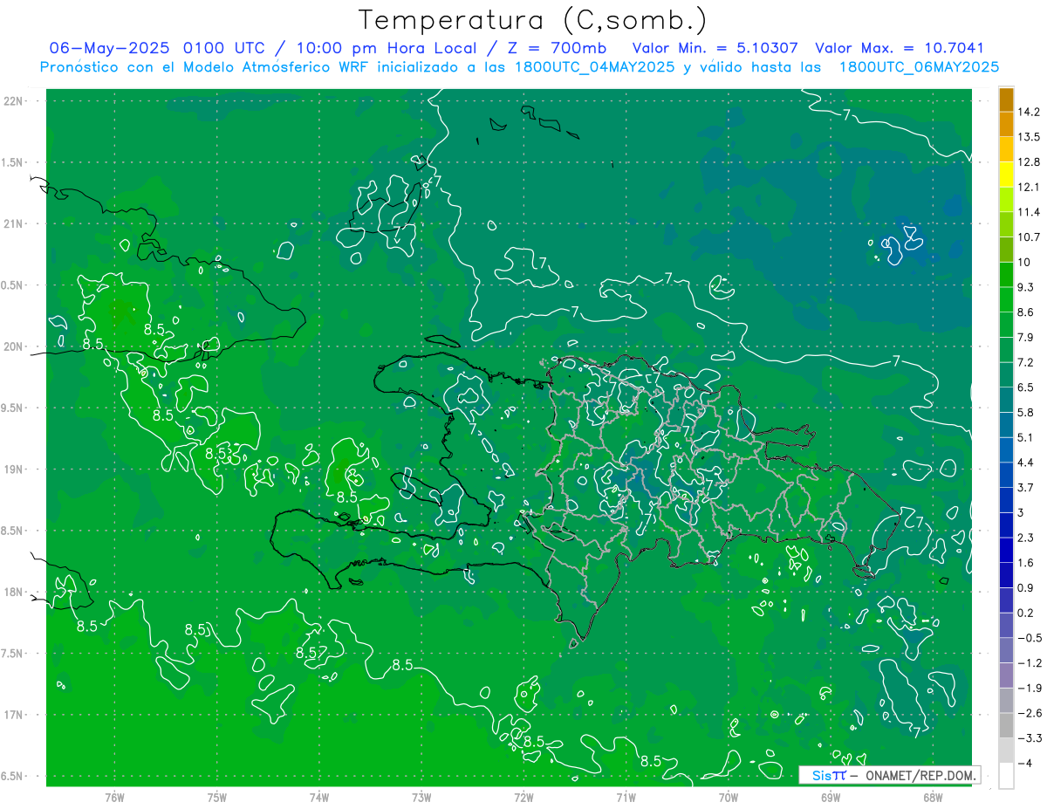The width and height of the screenshot is (1047, 809).
Task: Click the 14.2 colorbar label
Action: [1029, 112]
